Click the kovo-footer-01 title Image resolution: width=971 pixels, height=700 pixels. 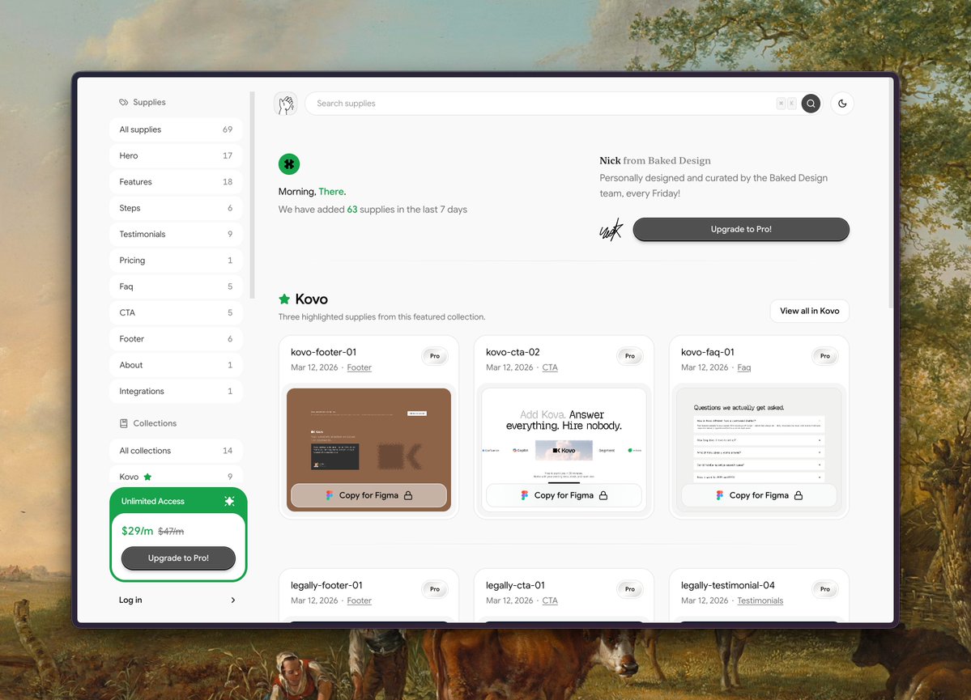pos(323,352)
